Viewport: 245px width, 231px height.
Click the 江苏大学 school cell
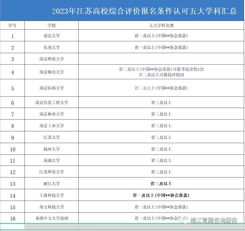click(52, 137)
